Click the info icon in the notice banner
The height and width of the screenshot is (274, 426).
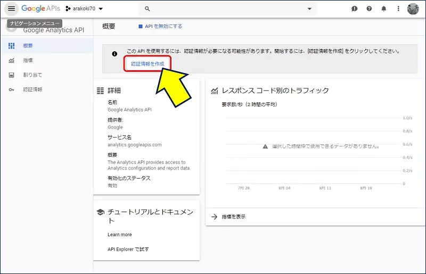[114, 54]
